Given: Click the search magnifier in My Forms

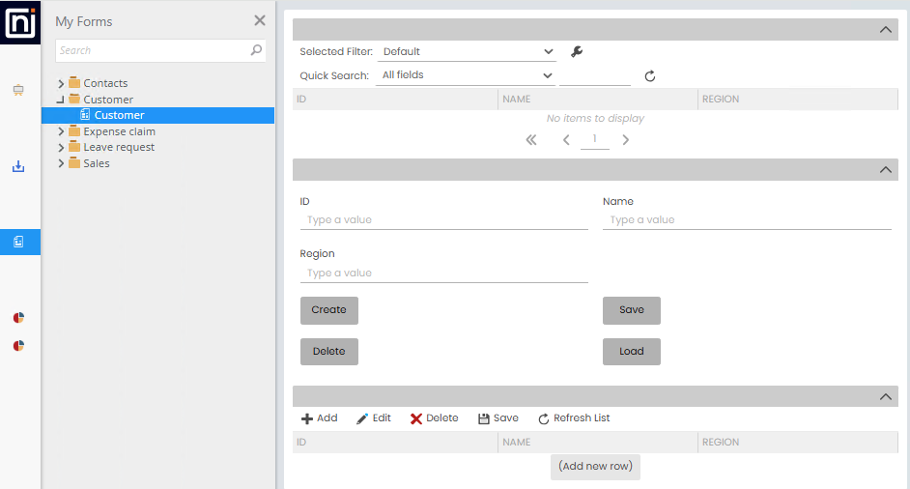Looking at the screenshot, I should tap(256, 50).
